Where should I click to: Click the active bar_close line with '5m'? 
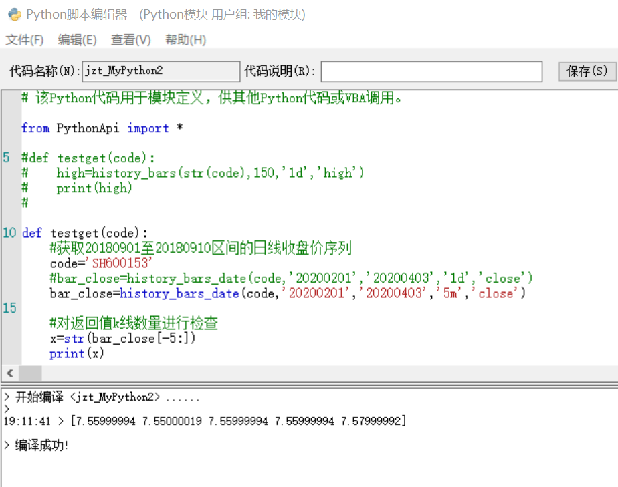pos(288,293)
